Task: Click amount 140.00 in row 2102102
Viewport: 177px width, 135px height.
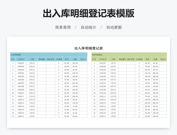Action: 155,66
